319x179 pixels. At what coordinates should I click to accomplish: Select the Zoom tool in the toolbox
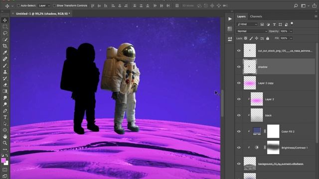click(x=5, y=143)
